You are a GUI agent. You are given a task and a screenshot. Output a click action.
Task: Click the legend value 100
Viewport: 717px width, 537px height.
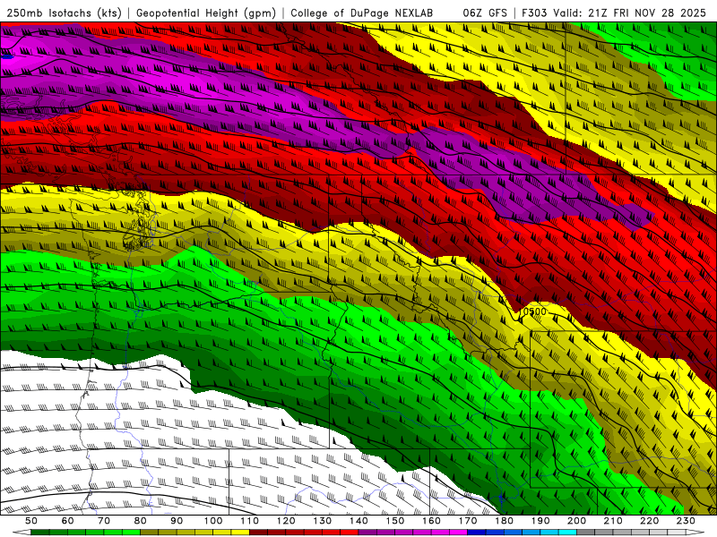[x=213, y=521]
